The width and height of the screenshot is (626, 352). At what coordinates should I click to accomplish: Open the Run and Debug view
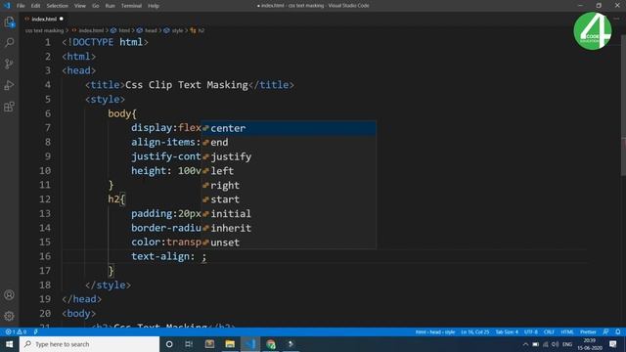coord(9,85)
